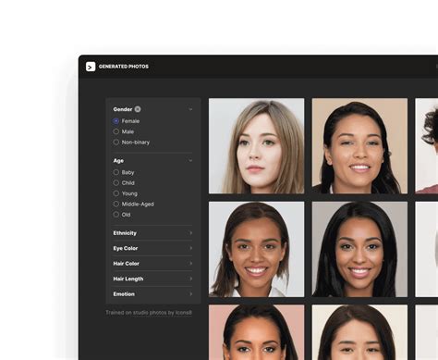Collapse the Gender filter section
Screen dimensions: 438x360
(x=190, y=109)
